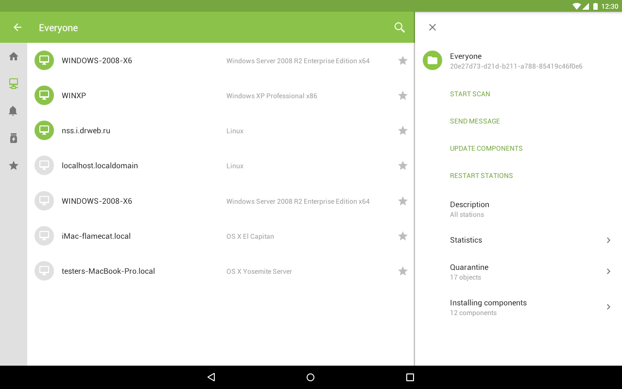This screenshot has width=622, height=389.
Task: Tap the Android recent apps square button
Action: tap(410, 377)
